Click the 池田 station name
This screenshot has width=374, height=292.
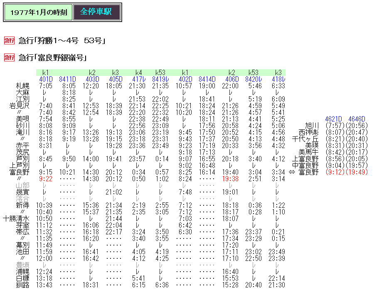pyautogui.click(x=23, y=252)
